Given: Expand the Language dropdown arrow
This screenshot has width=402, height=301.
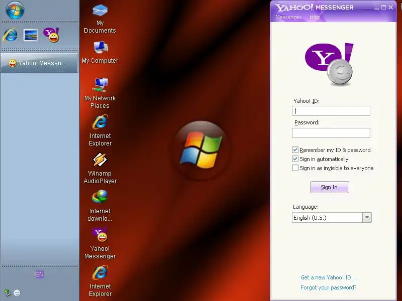Looking at the screenshot, I should pyautogui.click(x=367, y=218).
